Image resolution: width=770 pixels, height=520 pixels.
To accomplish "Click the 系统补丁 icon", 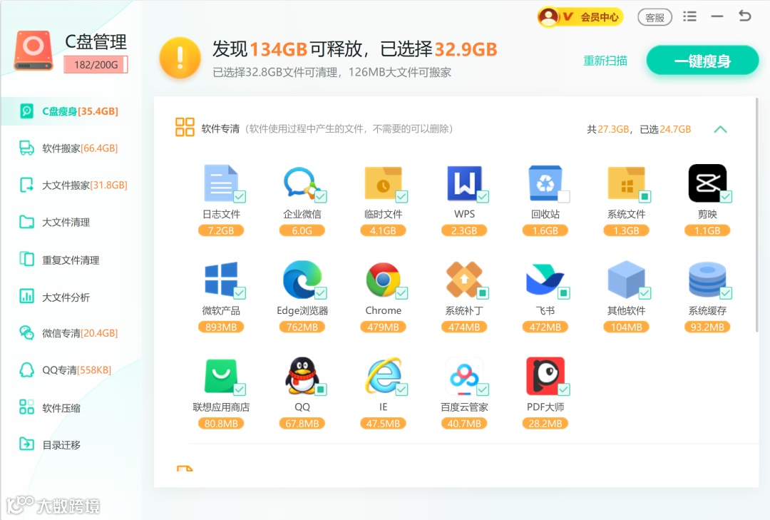I will click(464, 279).
